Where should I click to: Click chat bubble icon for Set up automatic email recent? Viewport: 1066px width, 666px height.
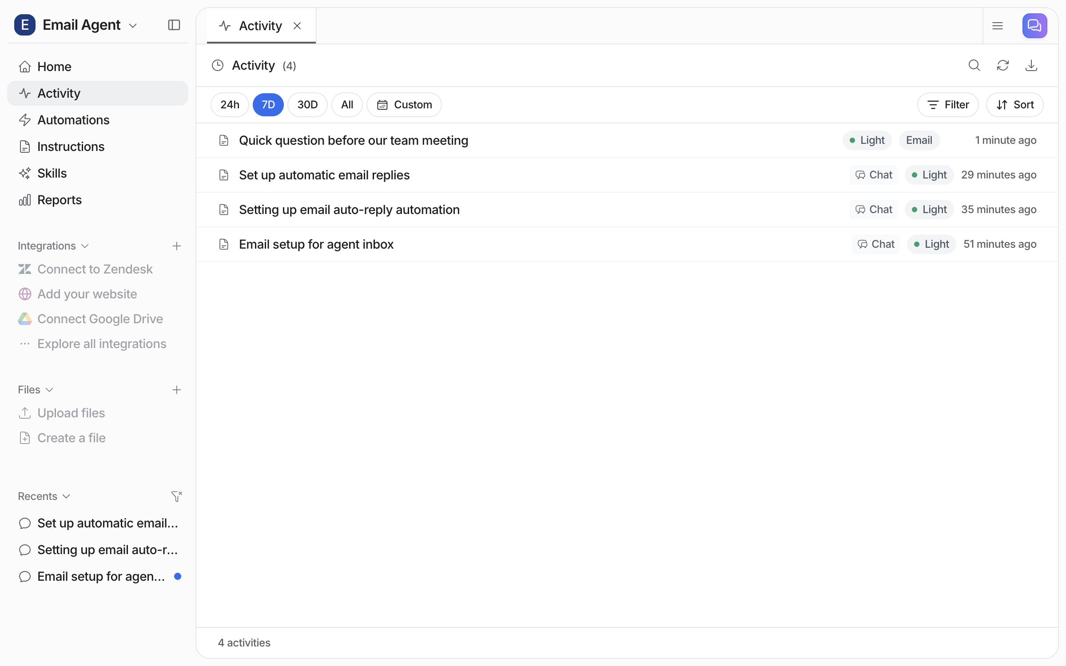[25, 523]
